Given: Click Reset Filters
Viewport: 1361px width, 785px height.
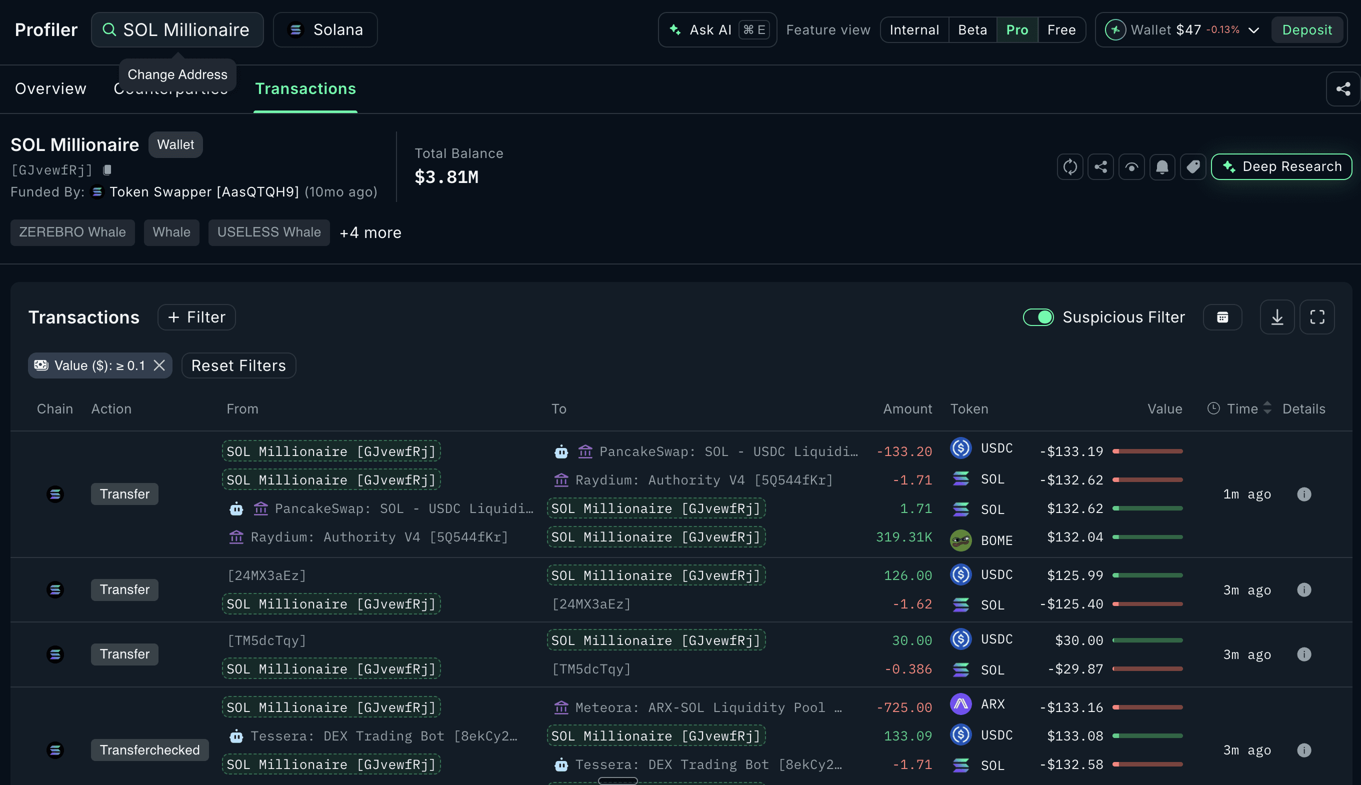Looking at the screenshot, I should [238, 365].
